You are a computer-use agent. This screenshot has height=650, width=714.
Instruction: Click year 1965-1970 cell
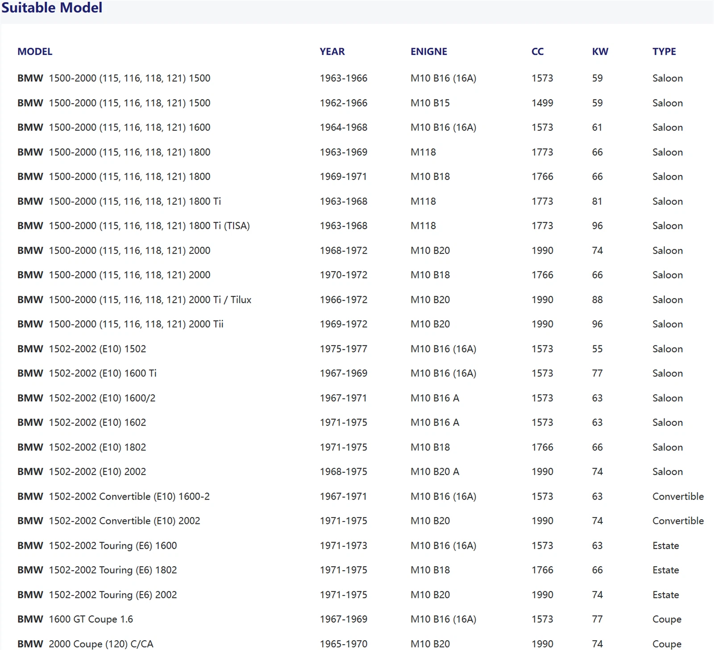tap(343, 644)
